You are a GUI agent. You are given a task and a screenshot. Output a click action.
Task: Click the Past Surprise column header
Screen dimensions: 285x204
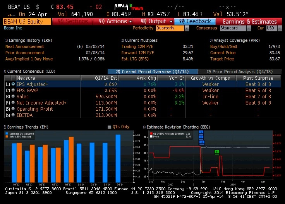point(258,78)
